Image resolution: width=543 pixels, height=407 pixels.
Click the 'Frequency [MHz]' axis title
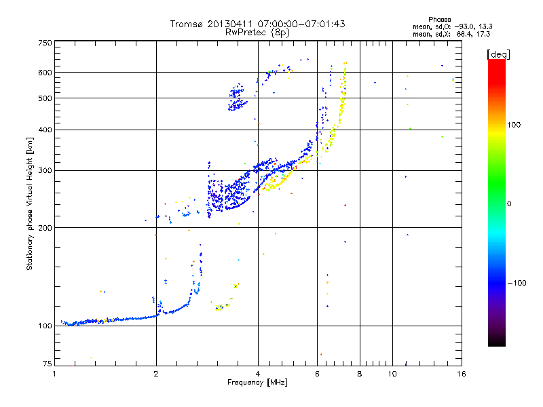(x=257, y=383)
